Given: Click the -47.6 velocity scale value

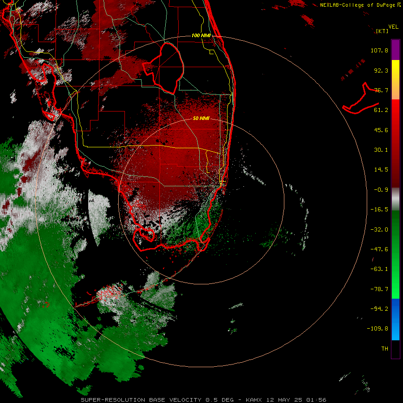Looking at the screenshot, I should click(x=379, y=249).
